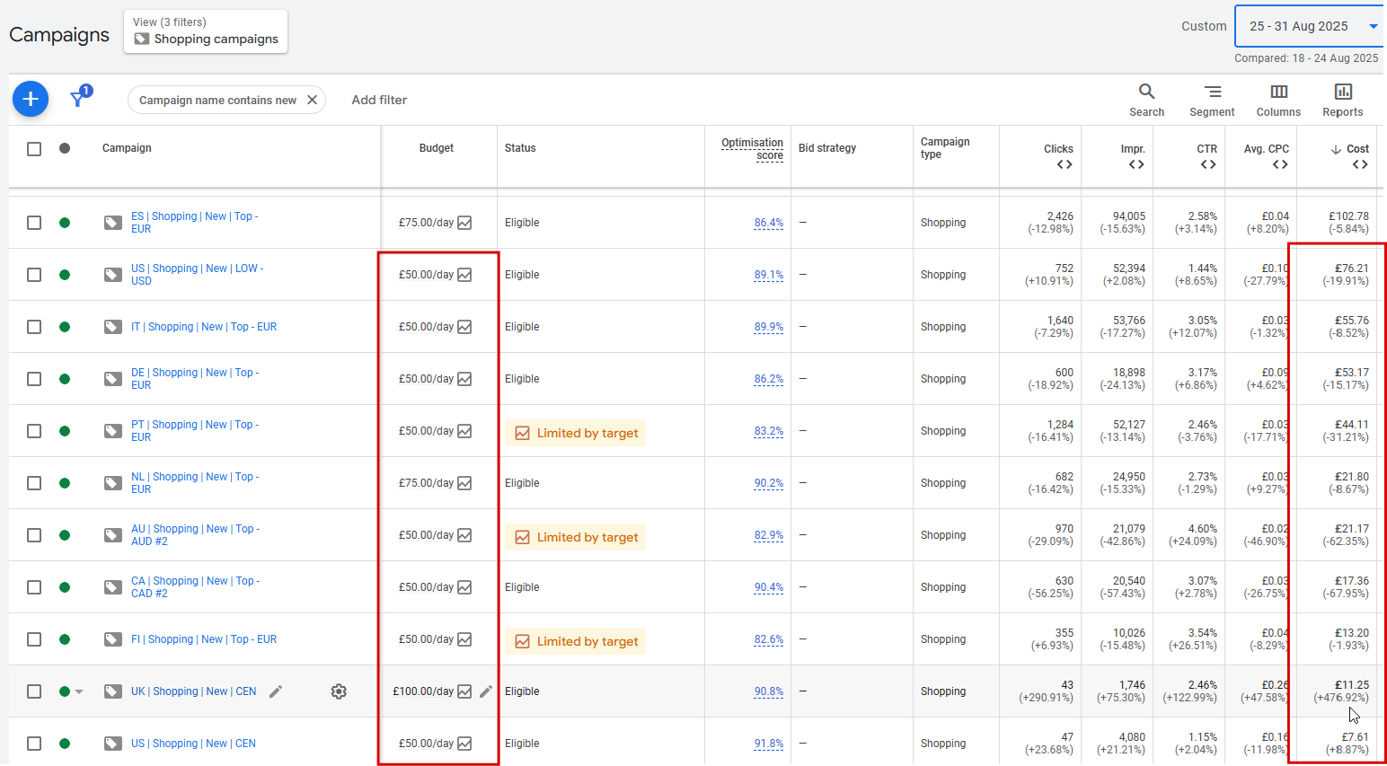This screenshot has width=1387, height=766.
Task: Click the budget chart icon for US LOW campaign
Action: (x=464, y=275)
